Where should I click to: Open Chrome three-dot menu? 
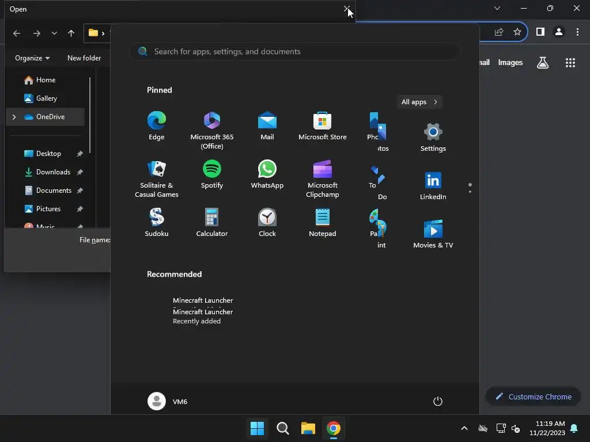pyautogui.click(x=577, y=32)
